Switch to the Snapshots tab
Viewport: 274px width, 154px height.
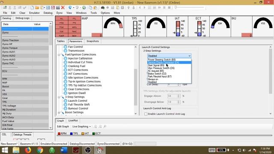[x=92, y=41]
